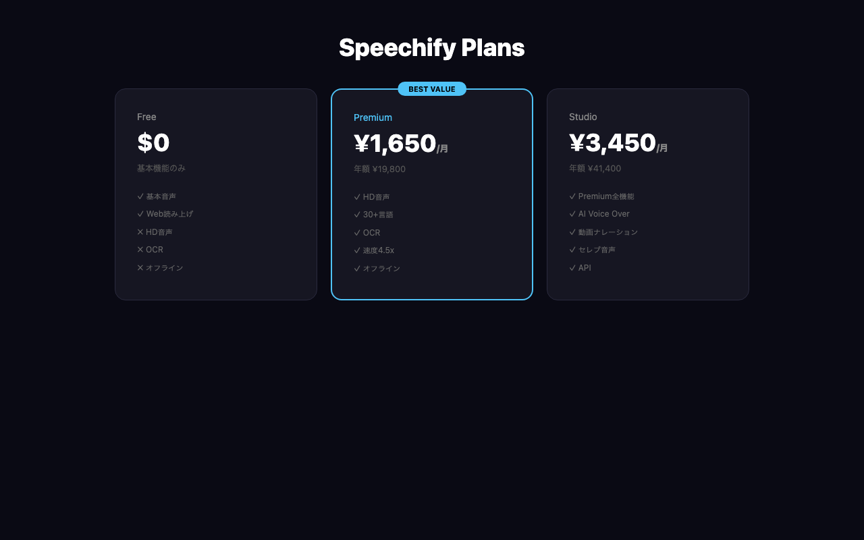Click the checkmark beside API under Studio

pyautogui.click(x=572, y=267)
